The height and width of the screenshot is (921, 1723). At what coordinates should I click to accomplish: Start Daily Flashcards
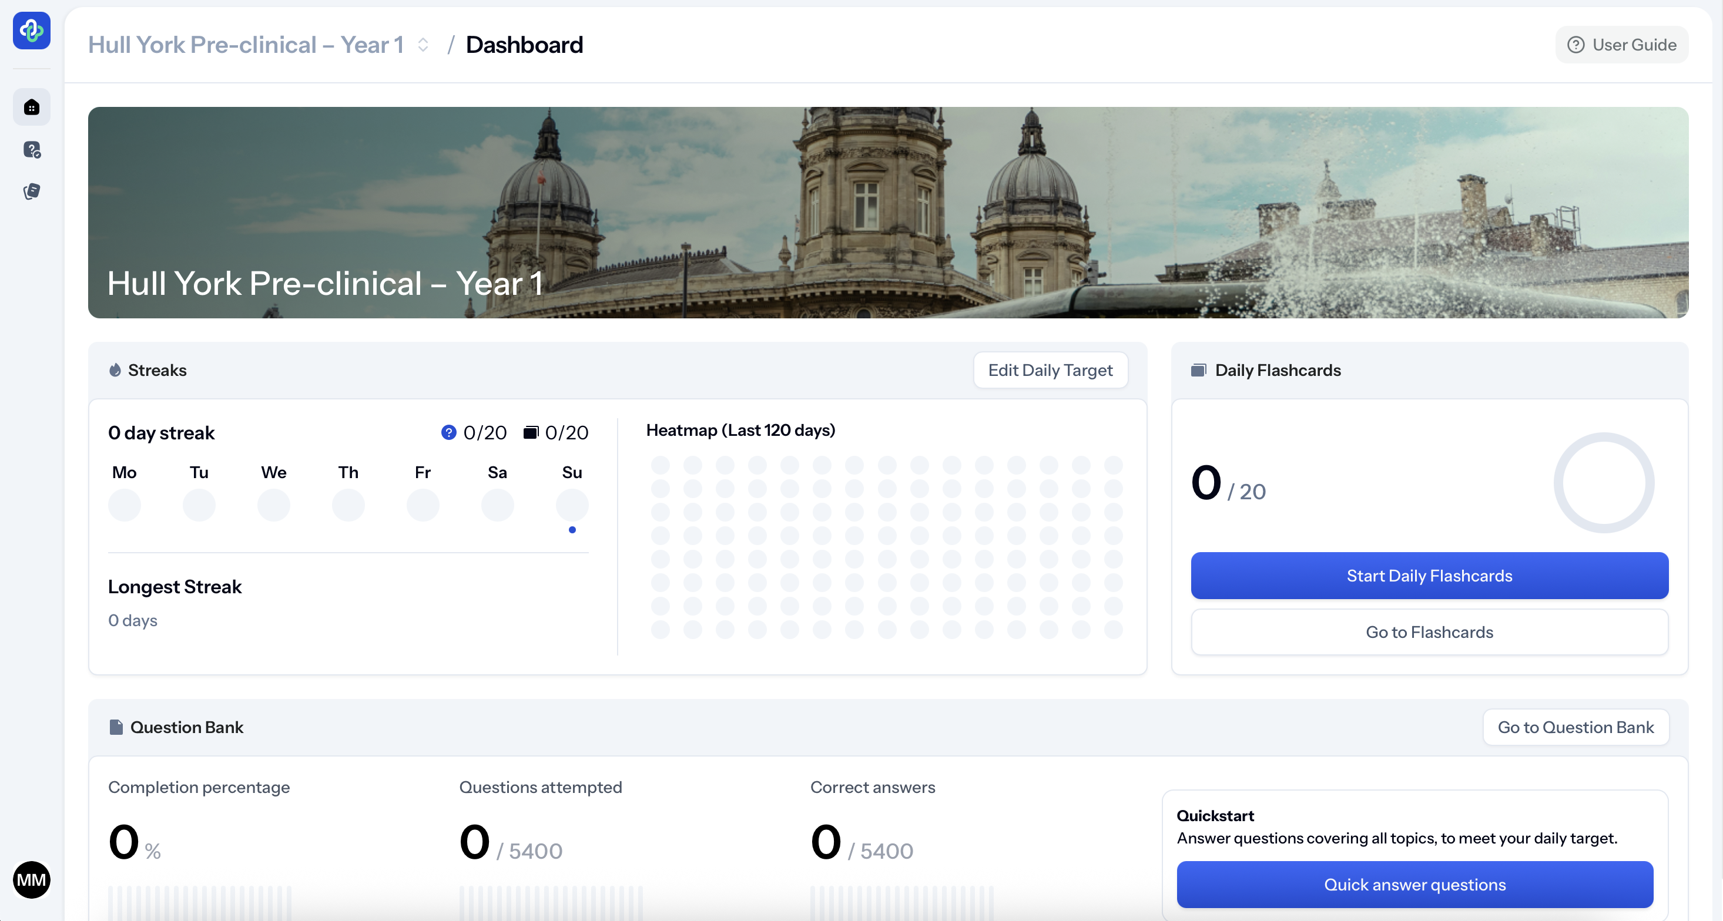[x=1429, y=576]
